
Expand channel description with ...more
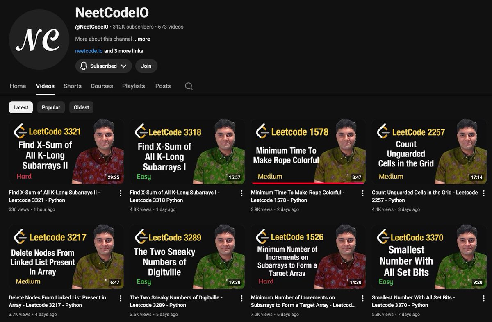coord(141,39)
